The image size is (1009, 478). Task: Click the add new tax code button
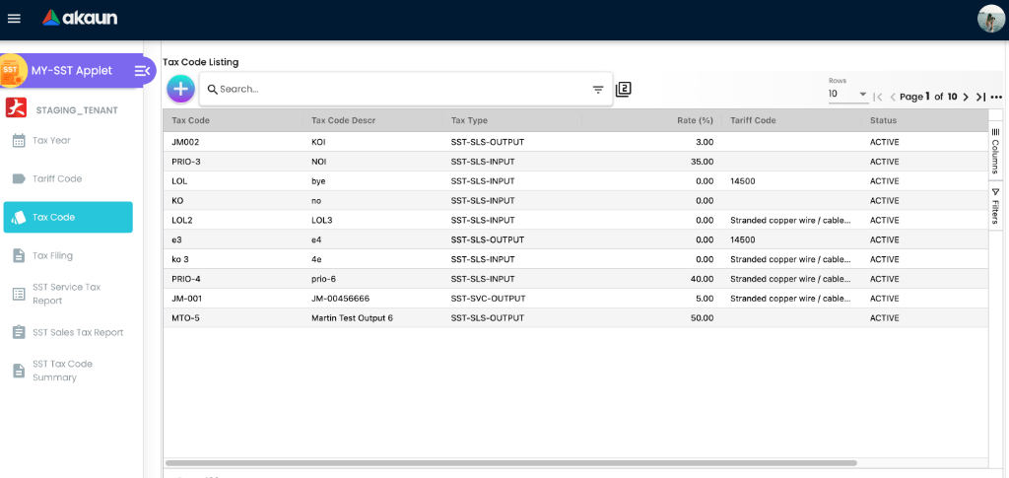180,89
